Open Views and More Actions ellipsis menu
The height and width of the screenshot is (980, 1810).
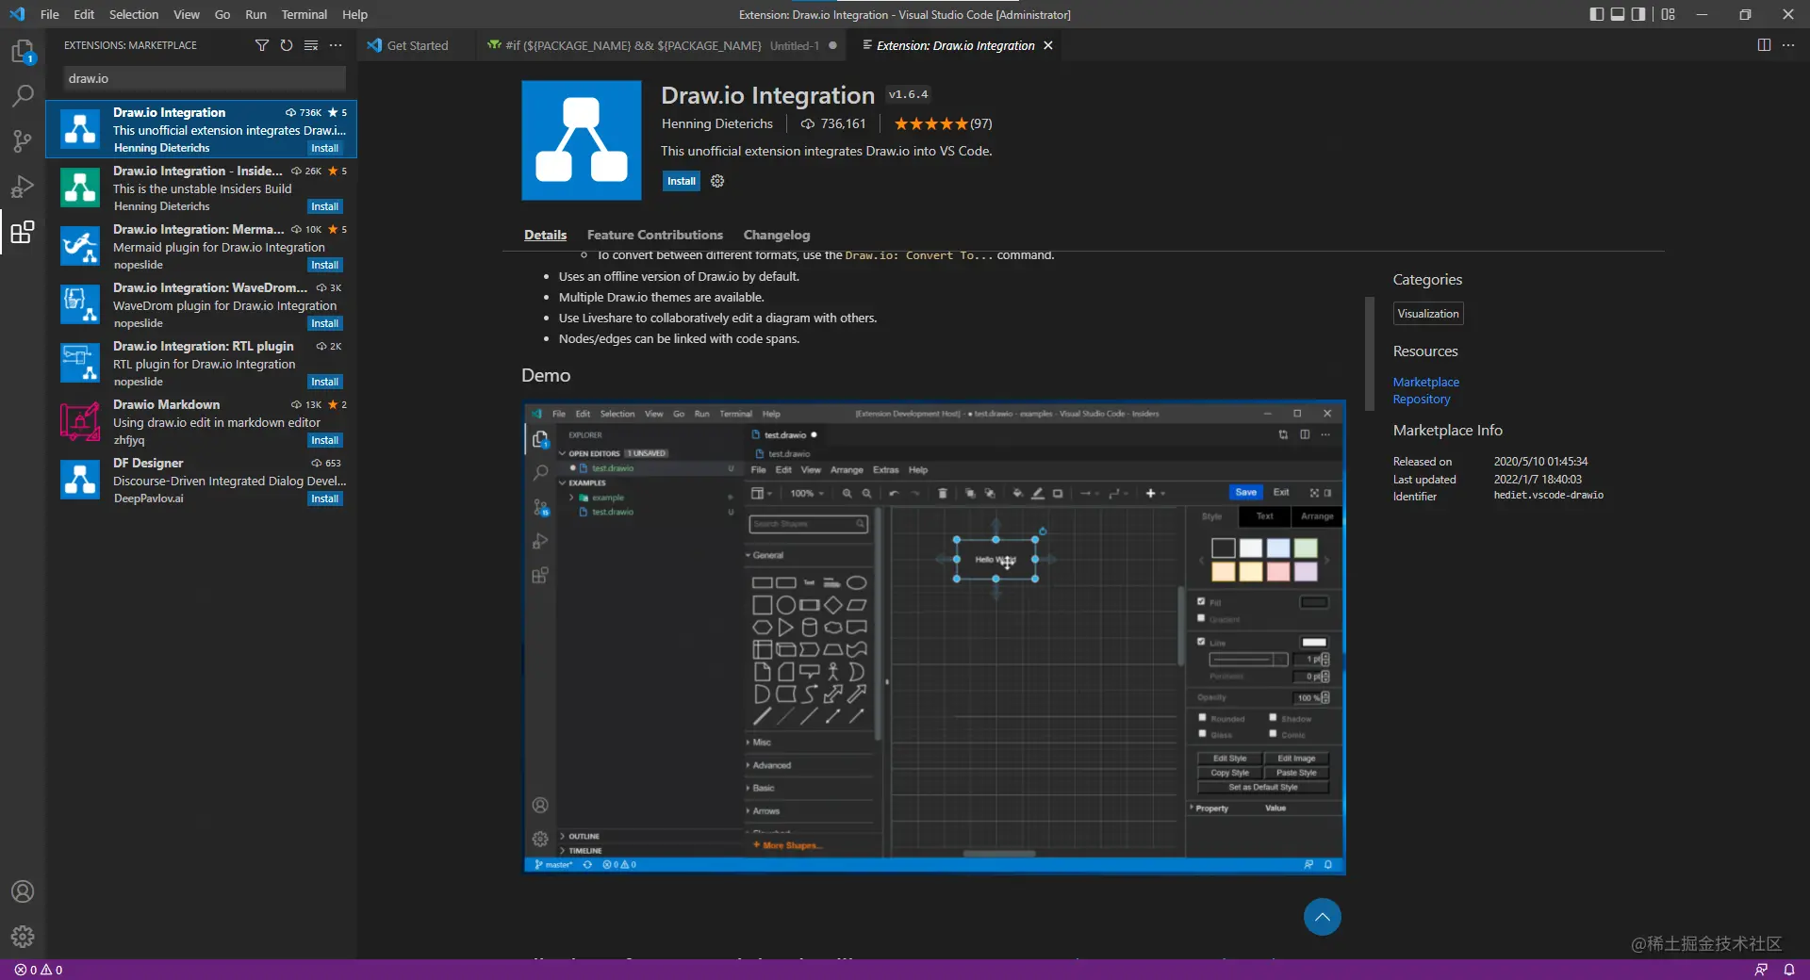tap(336, 45)
